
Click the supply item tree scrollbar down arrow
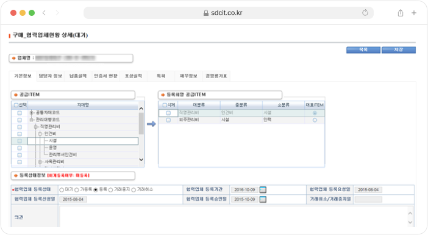pos(141,159)
